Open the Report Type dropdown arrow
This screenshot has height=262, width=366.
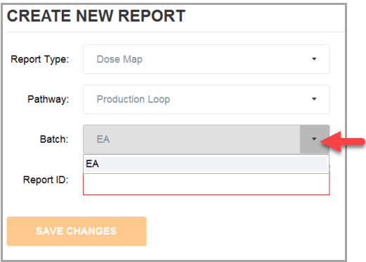pos(314,59)
